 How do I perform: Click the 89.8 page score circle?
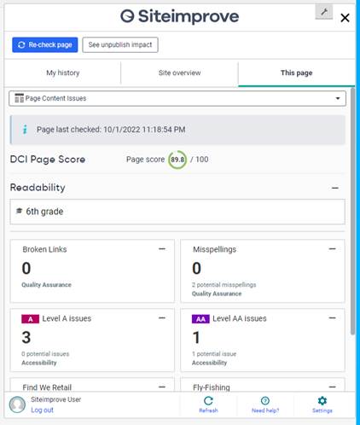177,160
